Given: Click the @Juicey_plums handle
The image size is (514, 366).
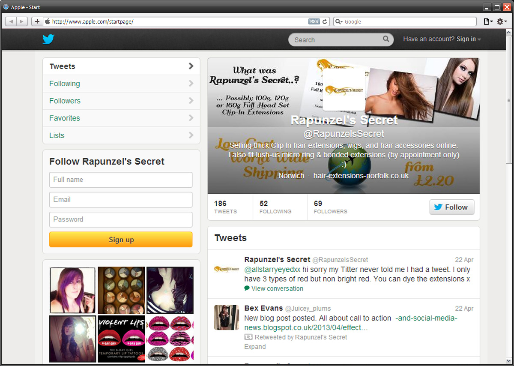Looking at the screenshot, I should coord(308,309).
